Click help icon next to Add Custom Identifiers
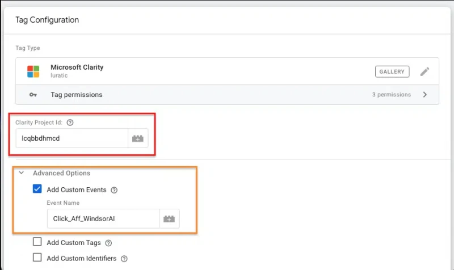 click(124, 259)
